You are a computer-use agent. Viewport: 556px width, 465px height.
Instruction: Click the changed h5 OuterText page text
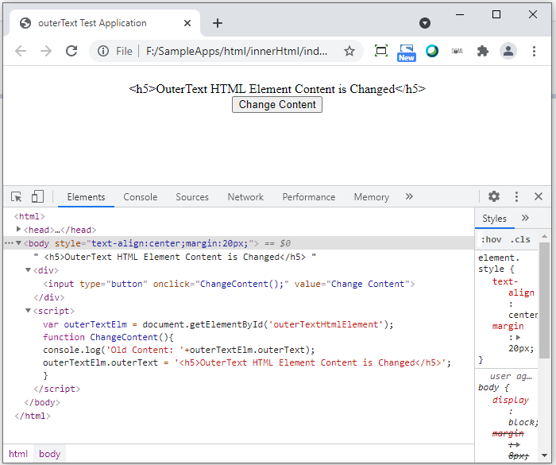pos(277,89)
